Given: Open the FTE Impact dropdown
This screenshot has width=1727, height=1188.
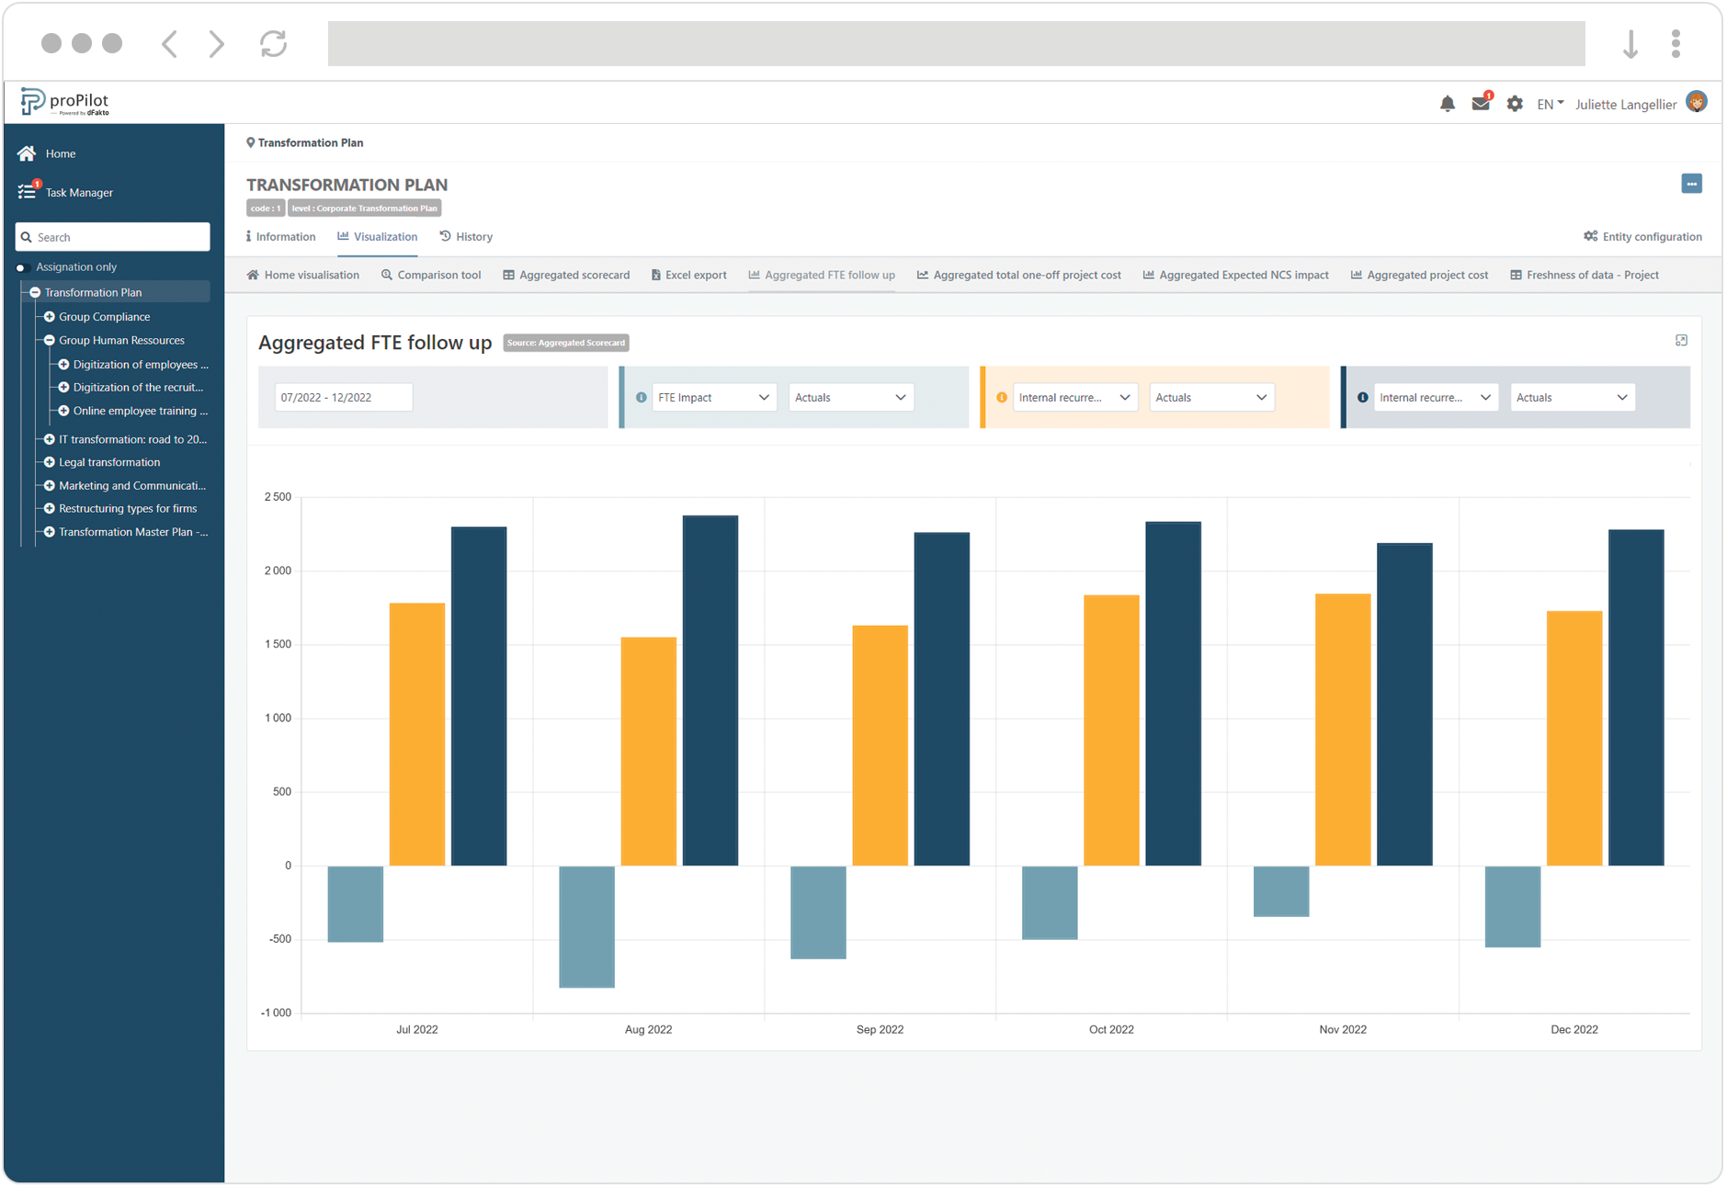Looking at the screenshot, I should (x=714, y=397).
